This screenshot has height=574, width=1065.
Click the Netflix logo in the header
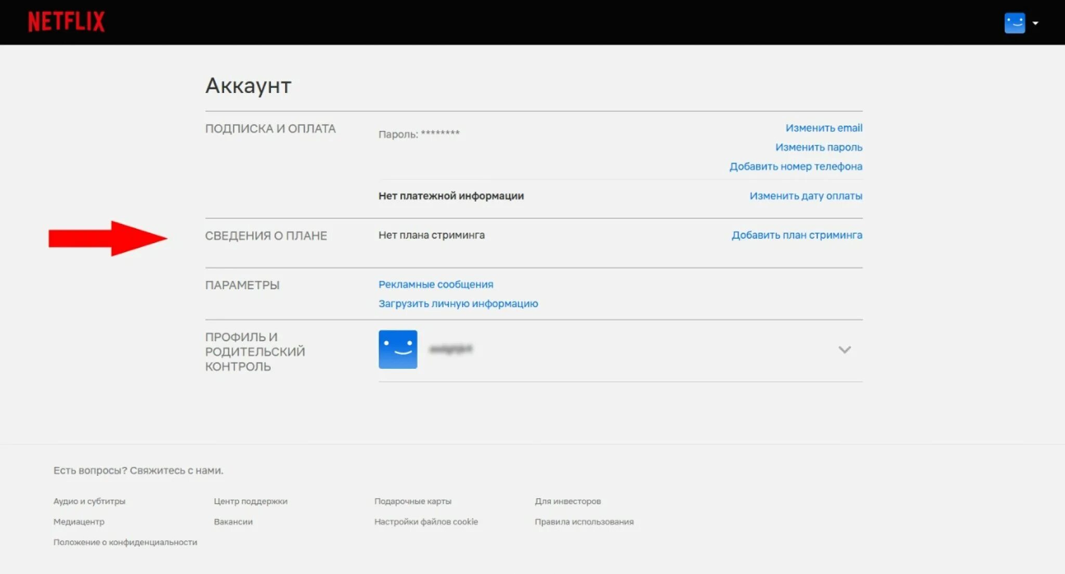pos(66,22)
